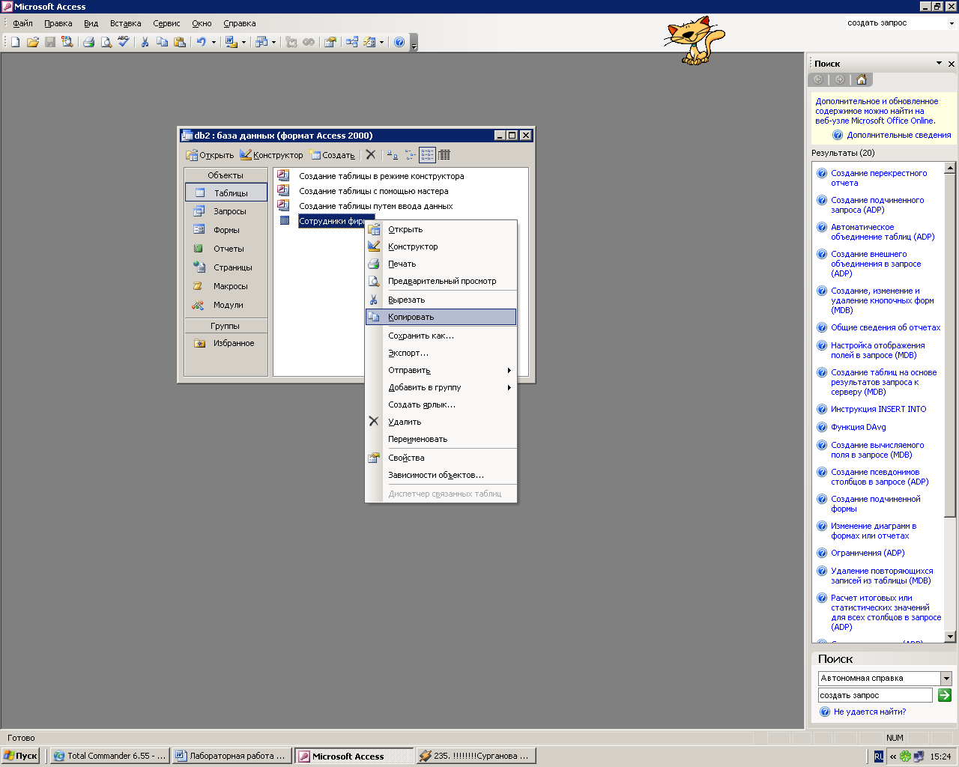Select Макросы in the Objects pane

[226, 286]
